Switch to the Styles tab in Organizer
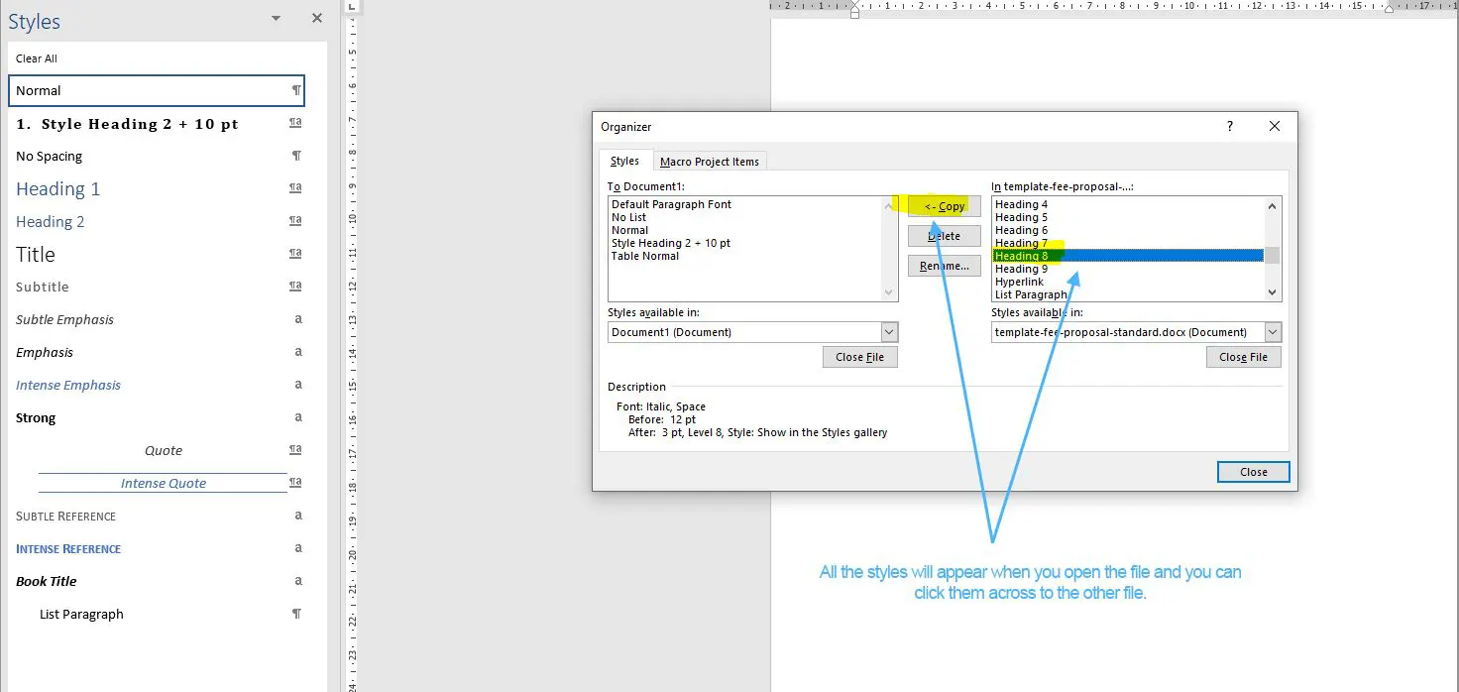 624,161
